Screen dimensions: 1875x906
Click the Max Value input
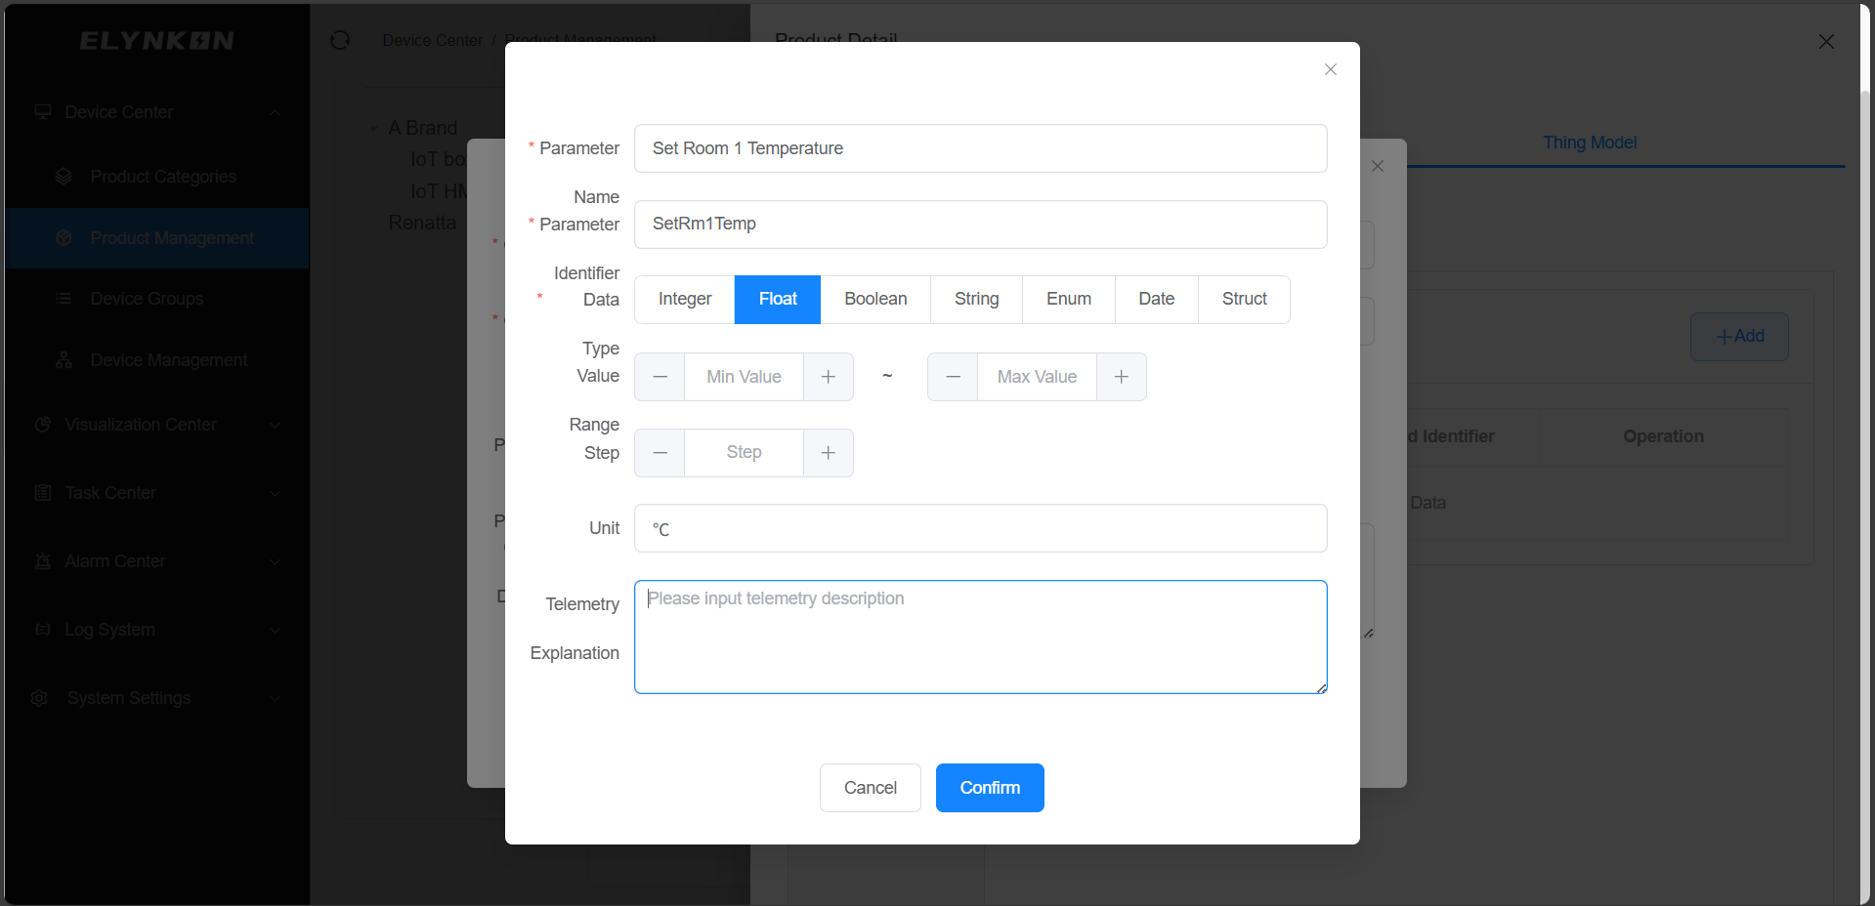[1037, 377]
